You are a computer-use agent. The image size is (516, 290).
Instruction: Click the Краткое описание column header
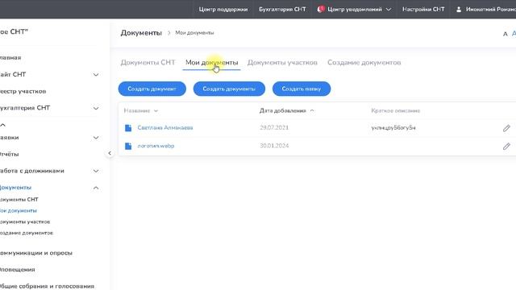[x=396, y=111]
